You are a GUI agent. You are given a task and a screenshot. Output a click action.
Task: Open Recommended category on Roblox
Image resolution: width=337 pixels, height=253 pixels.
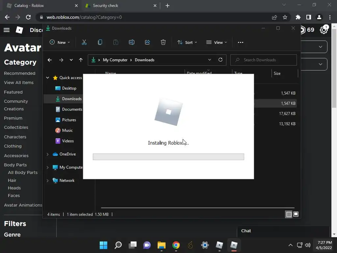point(19,73)
